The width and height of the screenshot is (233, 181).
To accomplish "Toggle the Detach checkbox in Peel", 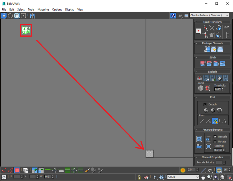I will pos(205,104).
